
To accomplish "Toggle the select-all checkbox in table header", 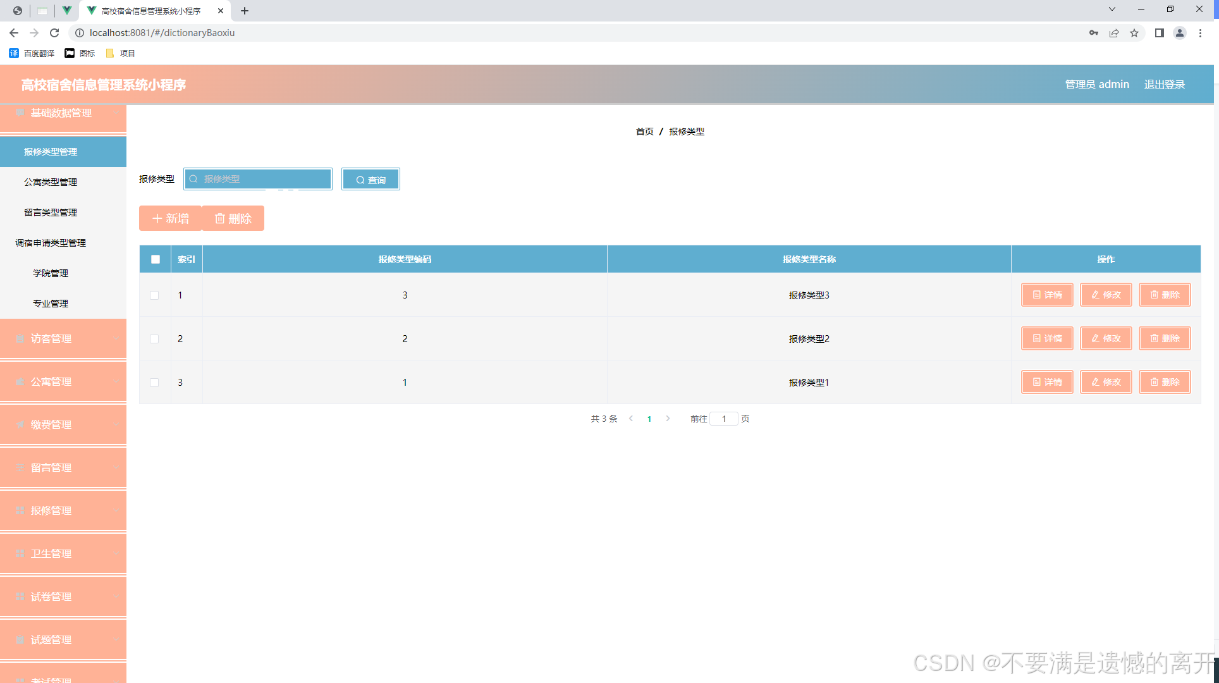I will point(156,259).
